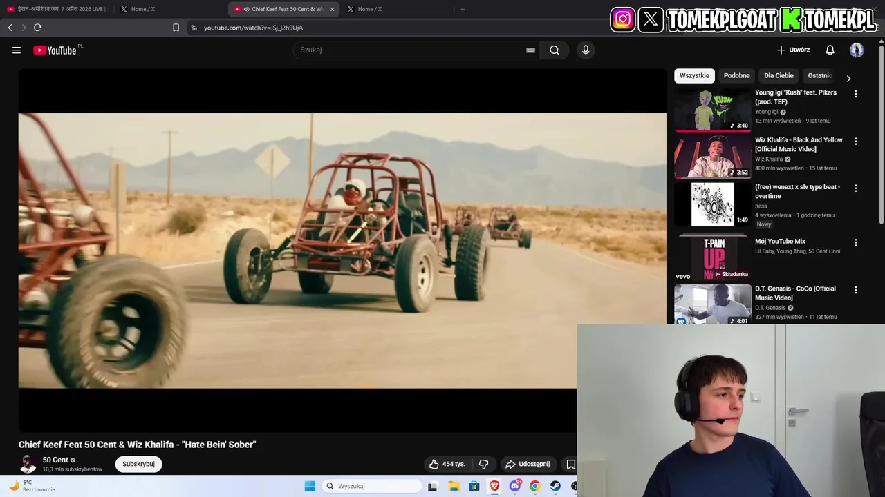Click the text "18,3 mln subskrybentów"

click(x=73, y=469)
